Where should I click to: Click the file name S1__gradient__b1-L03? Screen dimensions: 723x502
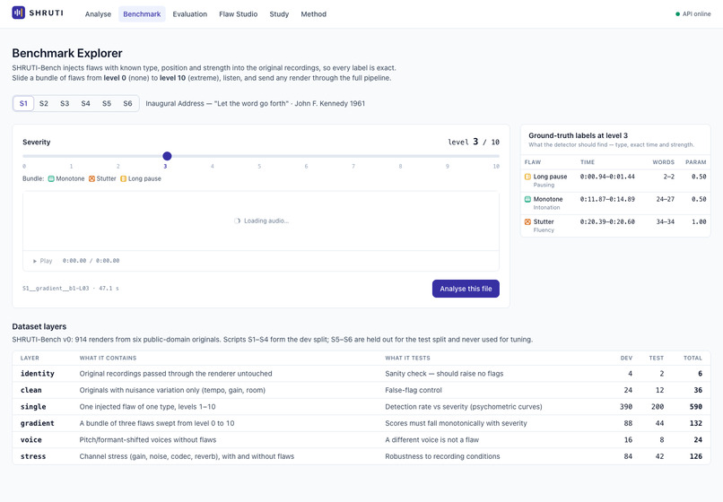tap(56, 288)
